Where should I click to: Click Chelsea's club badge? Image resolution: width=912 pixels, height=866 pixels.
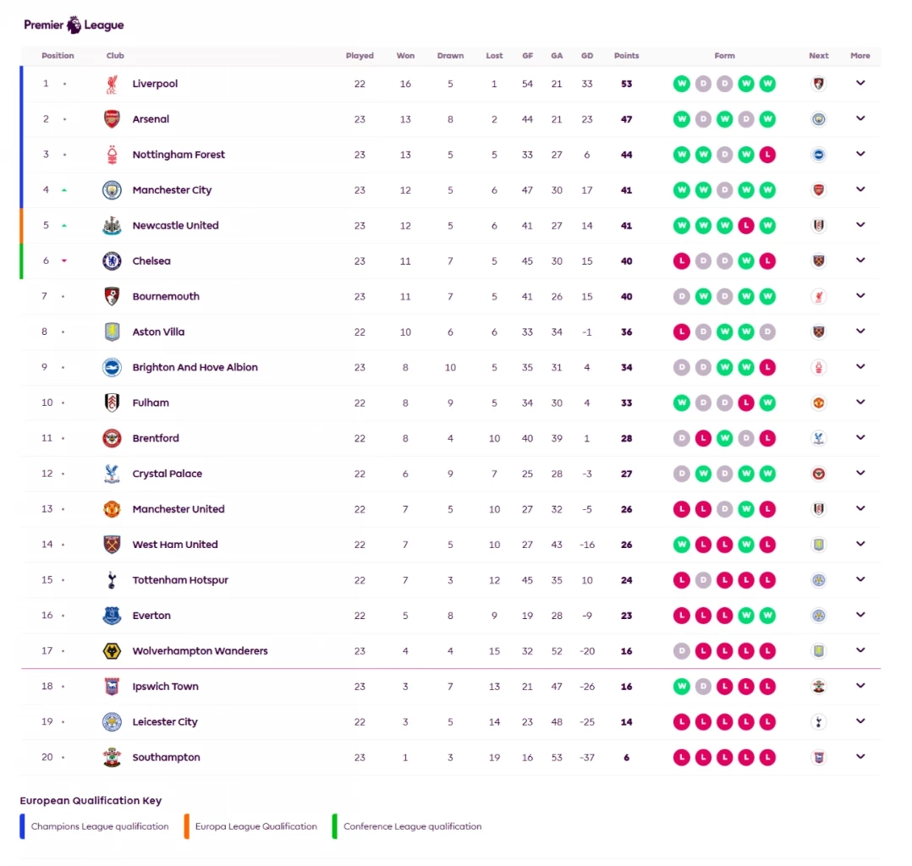[x=112, y=261]
